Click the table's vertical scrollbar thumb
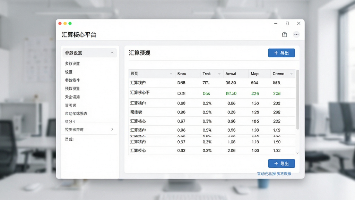 [298, 100]
